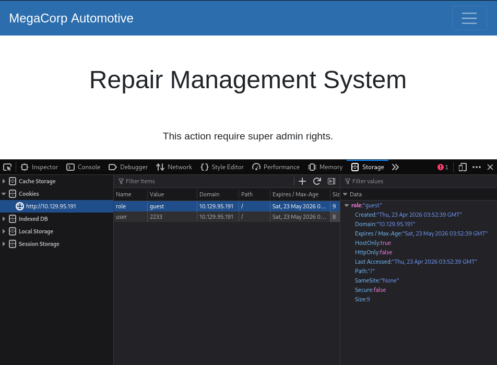
Task: Expand the Session Storage tree node
Action: (x=4, y=244)
